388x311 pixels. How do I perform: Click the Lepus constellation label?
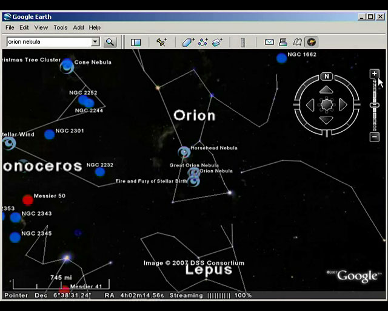[x=209, y=270]
